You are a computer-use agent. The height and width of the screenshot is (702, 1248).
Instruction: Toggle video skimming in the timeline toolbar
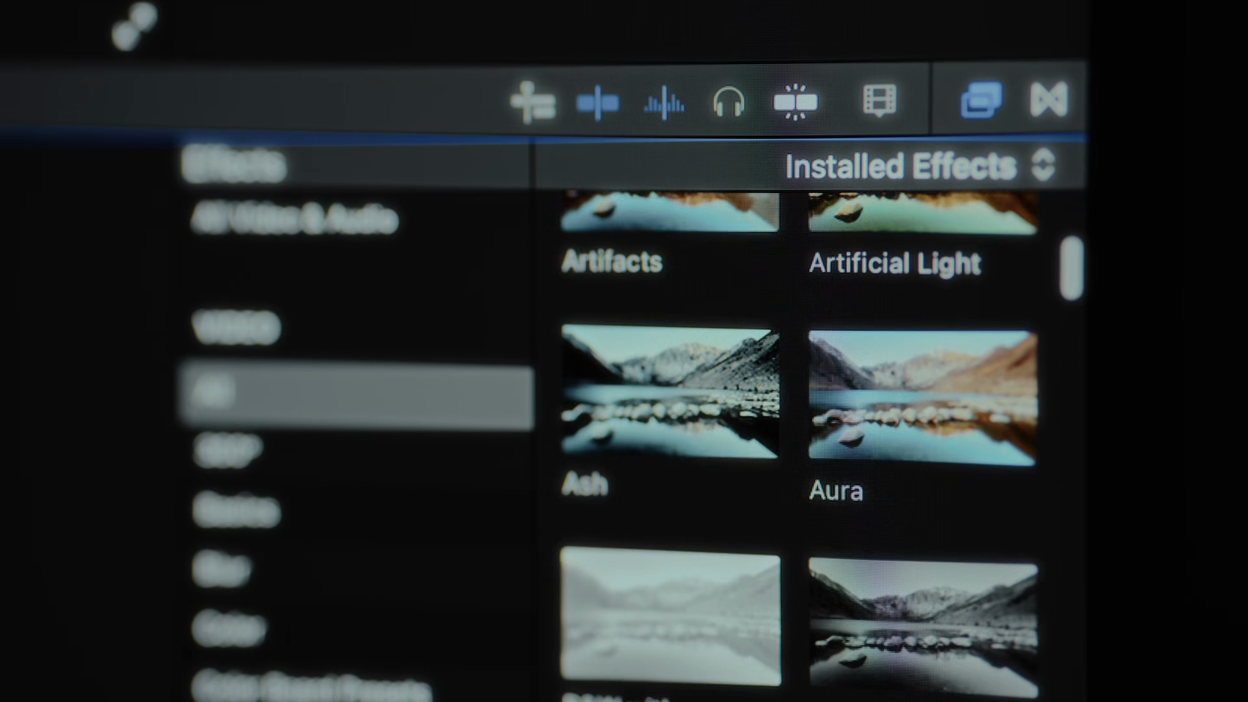point(597,103)
